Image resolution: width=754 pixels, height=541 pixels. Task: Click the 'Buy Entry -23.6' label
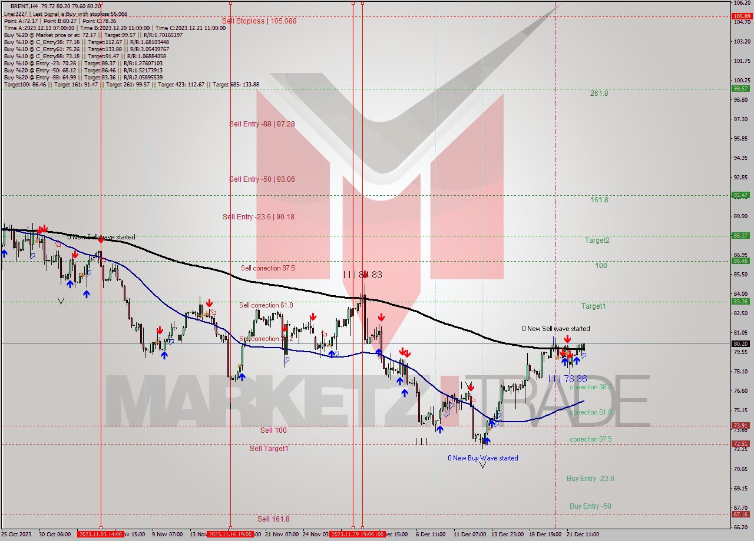[590, 478]
